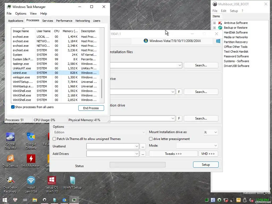Image resolution: width=272 pixels, height=204 pixels.
Task: Click Task Manager taskbar icon
Action: pyautogui.click(x=74, y=200)
